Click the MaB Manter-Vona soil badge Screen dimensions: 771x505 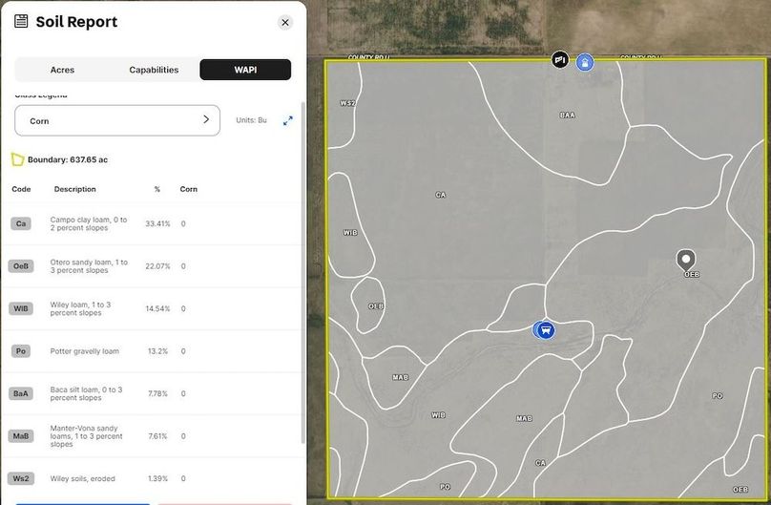pyautogui.click(x=21, y=436)
